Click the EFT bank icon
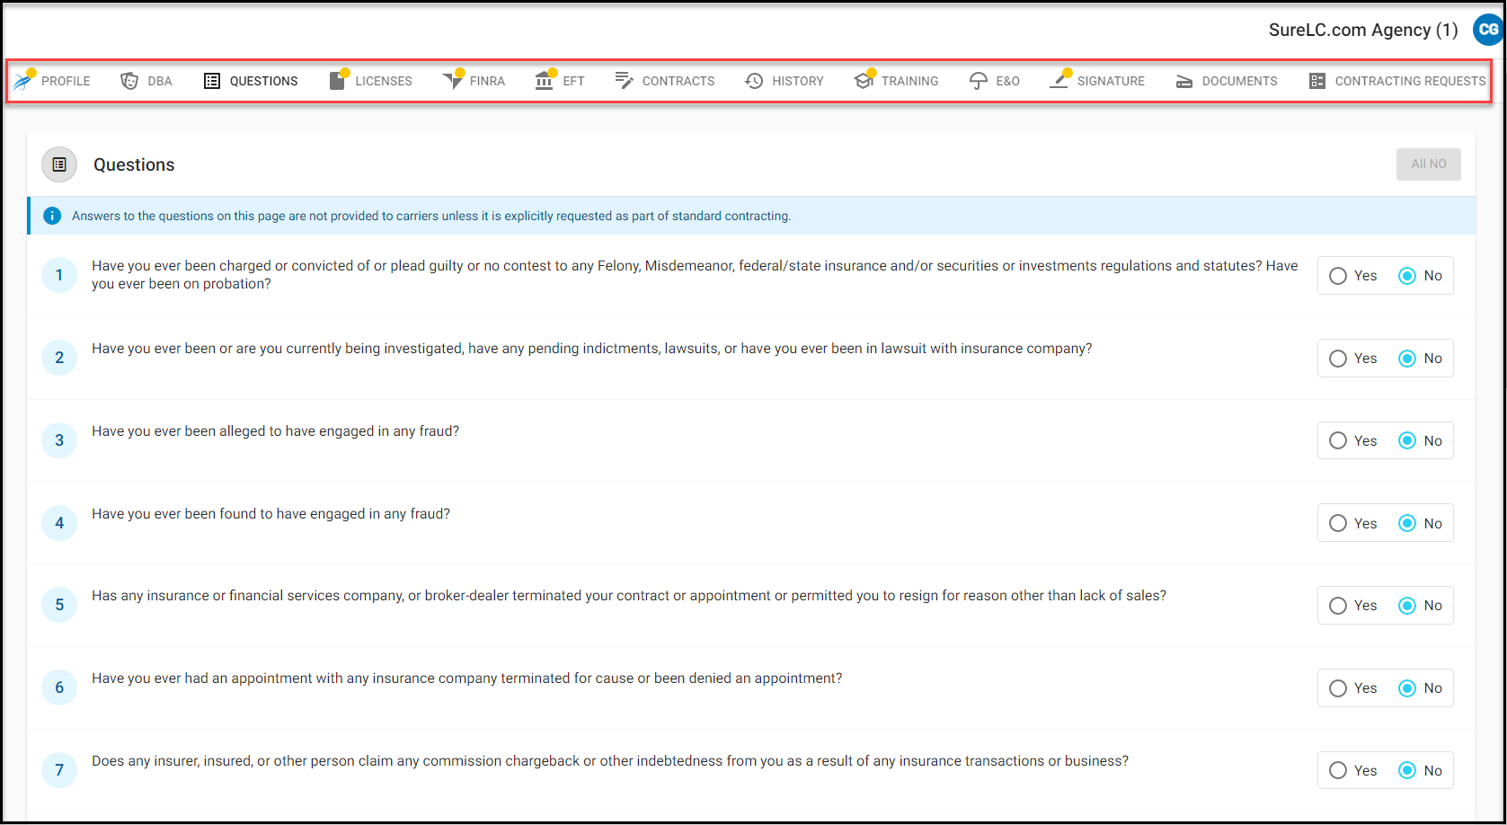 pyautogui.click(x=545, y=81)
